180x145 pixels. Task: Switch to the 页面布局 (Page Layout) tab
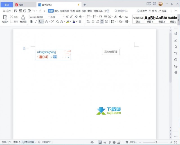[64, 11]
